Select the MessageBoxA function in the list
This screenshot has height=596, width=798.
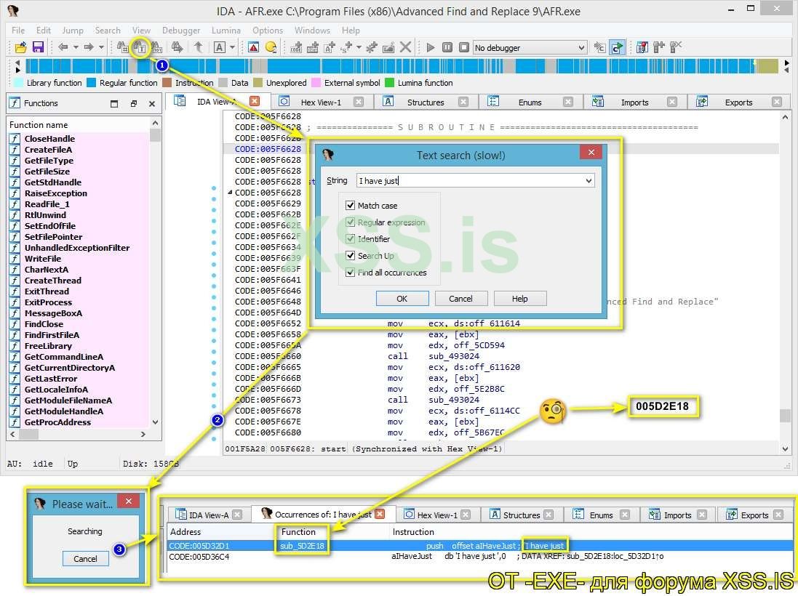pyautogui.click(x=53, y=313)
